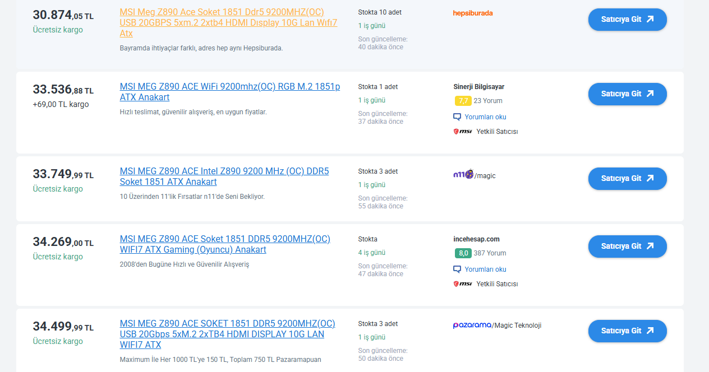Image resolution: width=709 pixels, height=372 pixels.
Task: Click the comment bubble icon for Sinerji Bilgisayar
Action: [457, 117]
